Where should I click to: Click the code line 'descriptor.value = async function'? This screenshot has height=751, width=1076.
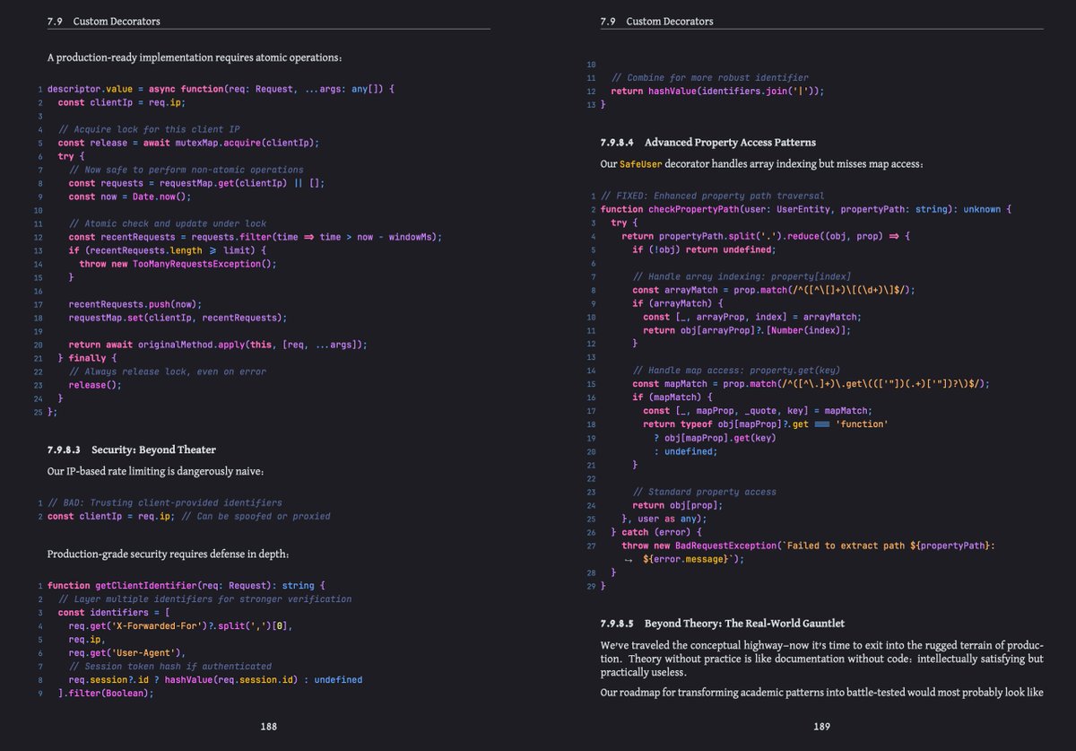(221, 89)
